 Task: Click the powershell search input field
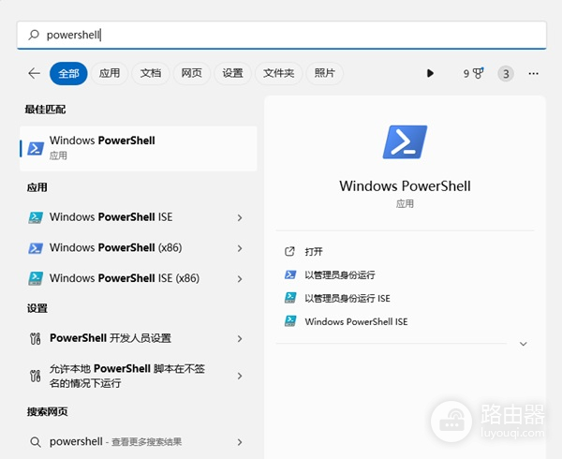[x=281, y=35]
